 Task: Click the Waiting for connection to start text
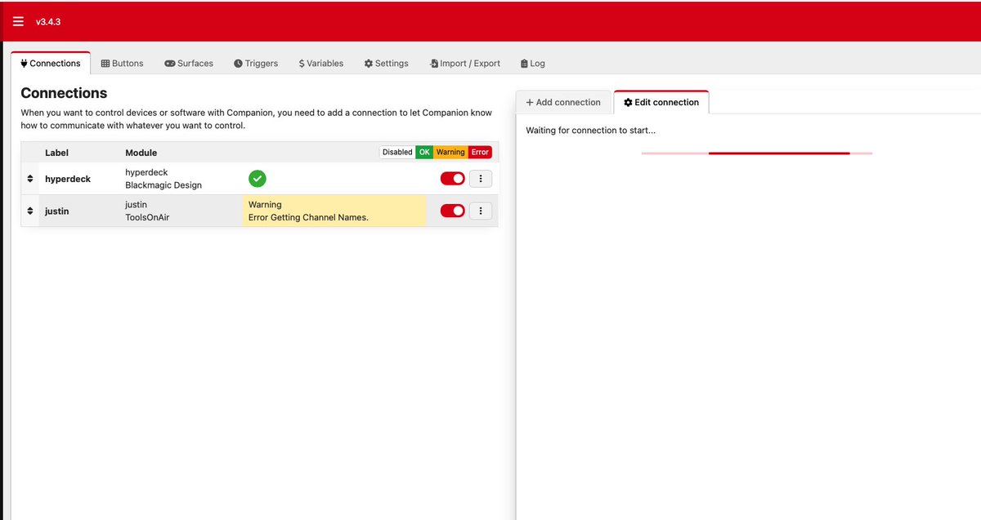(x=590, y=131)
